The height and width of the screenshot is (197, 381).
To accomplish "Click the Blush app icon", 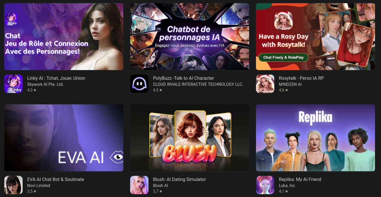I will [139, 185].
